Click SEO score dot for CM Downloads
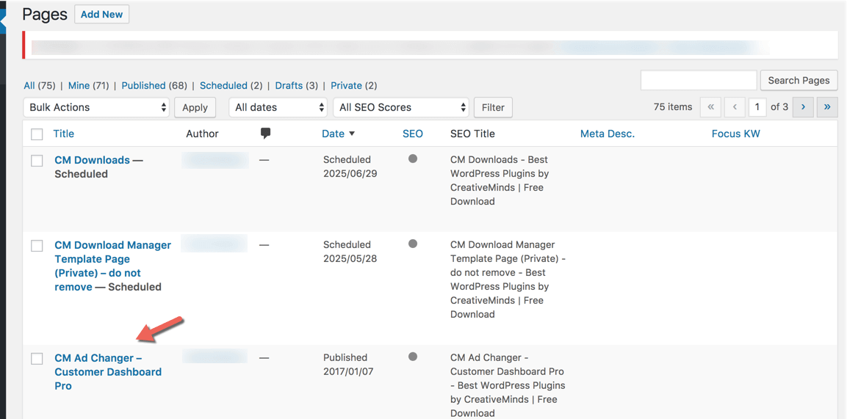This screenshot has width=847, height=419. pos(413,159)
